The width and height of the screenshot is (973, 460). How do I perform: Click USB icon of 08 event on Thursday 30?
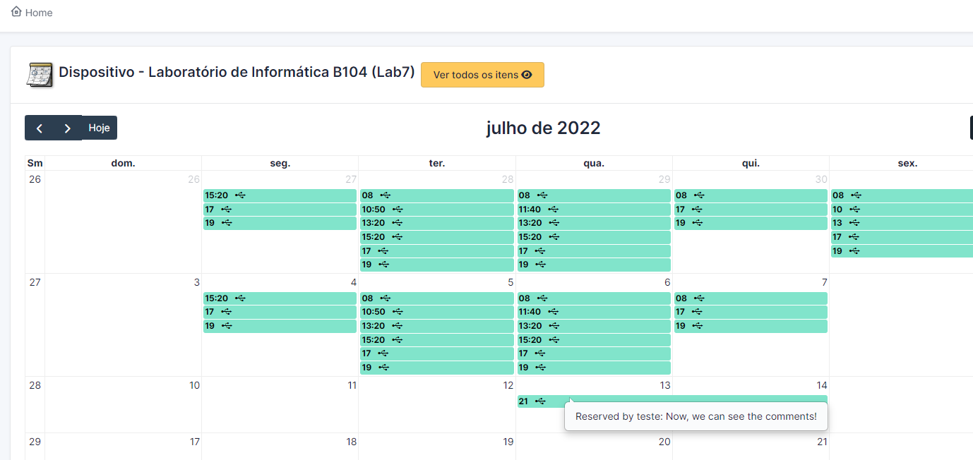click(699, 195)
